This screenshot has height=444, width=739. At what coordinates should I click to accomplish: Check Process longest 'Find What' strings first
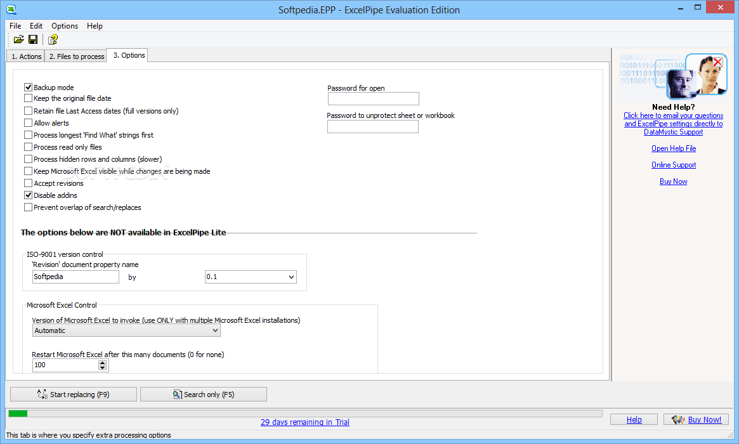(29, 135)
